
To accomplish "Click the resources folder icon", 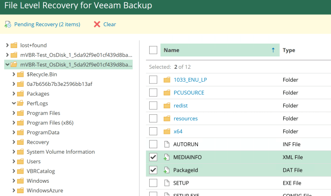I will point(167,119).
